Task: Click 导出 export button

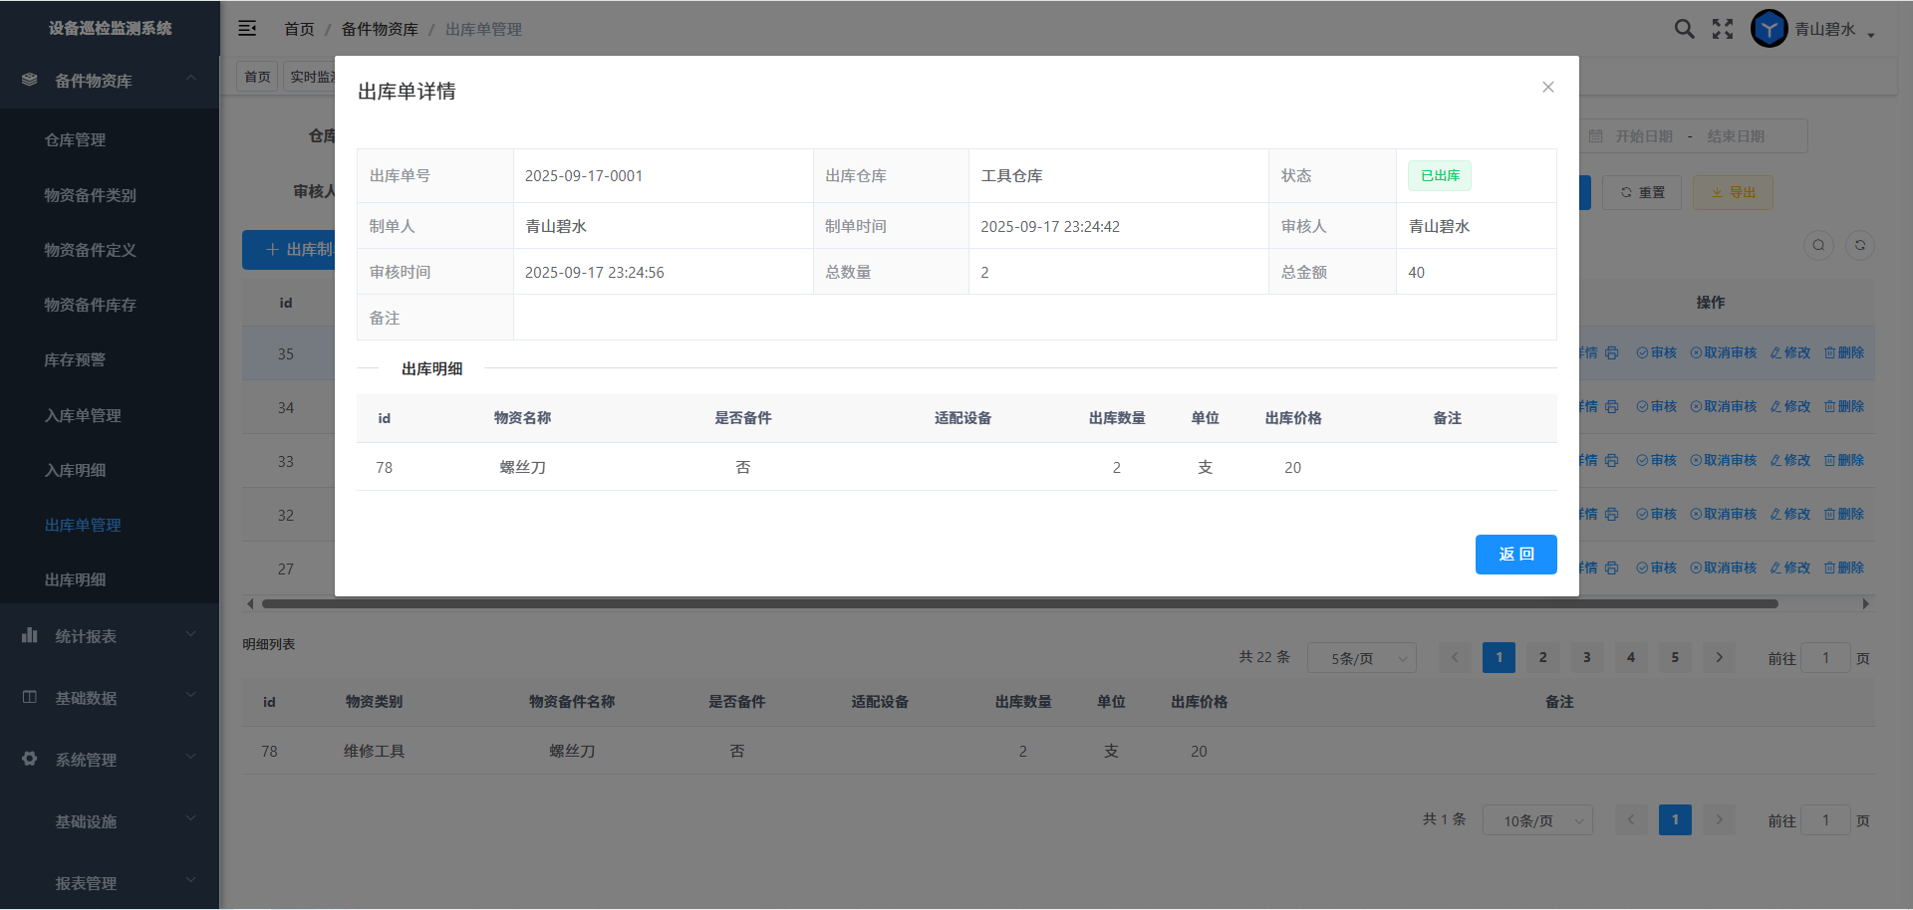Action: 1733,193
